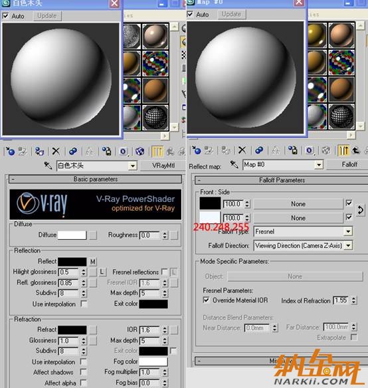
Task: Click the VRayMtl material type button
Action: (x=163, y=165)
